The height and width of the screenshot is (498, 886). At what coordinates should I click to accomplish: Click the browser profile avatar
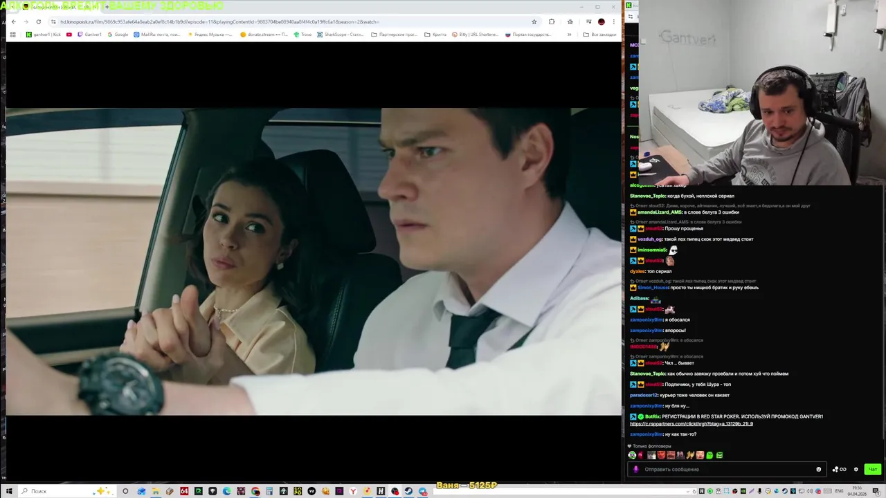pos(601,21)
